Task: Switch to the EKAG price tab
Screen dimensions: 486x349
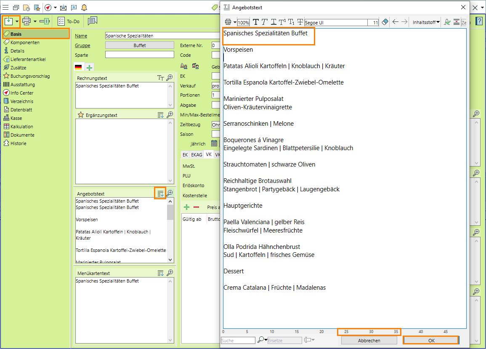Action: pyautogui.click(x=197, y=155)
